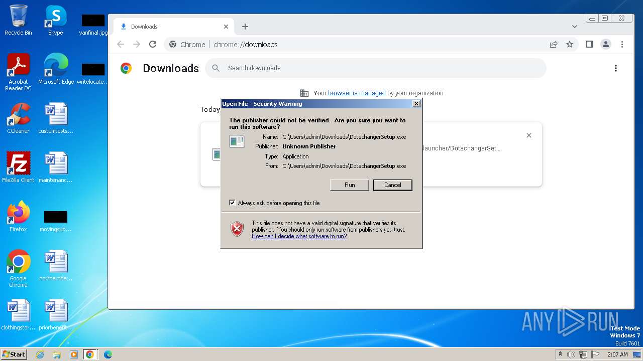Open the Firefox desktop shortcut
This screenshot has height=361, width=643.
[18, 217]
